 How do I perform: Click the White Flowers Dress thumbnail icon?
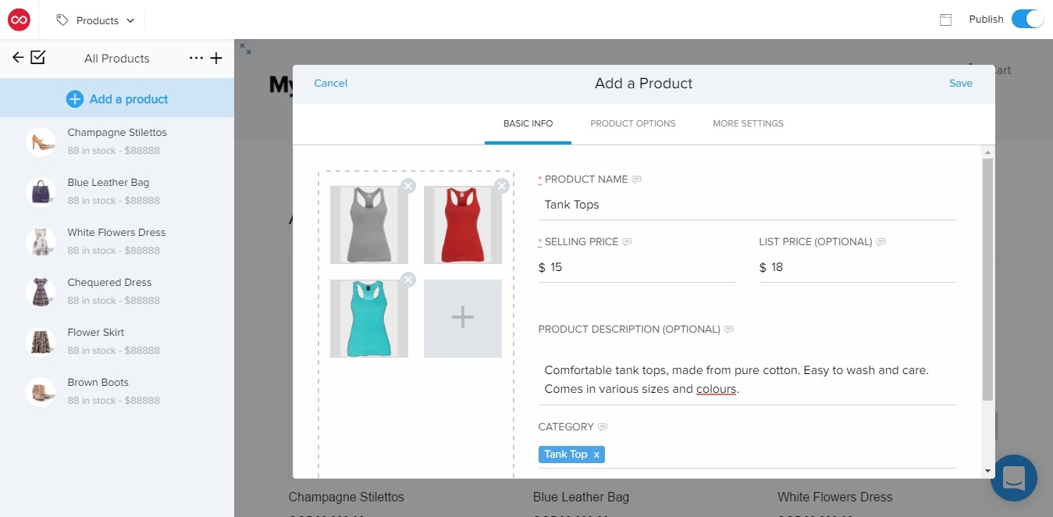coord(41,242)
